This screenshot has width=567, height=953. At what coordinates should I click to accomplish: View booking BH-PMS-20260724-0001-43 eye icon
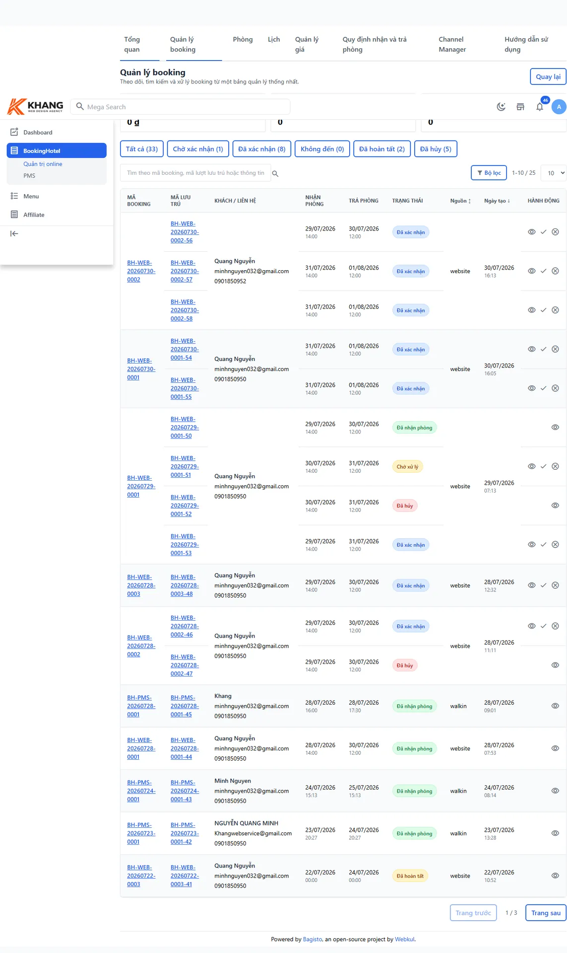tap(555, 791)
